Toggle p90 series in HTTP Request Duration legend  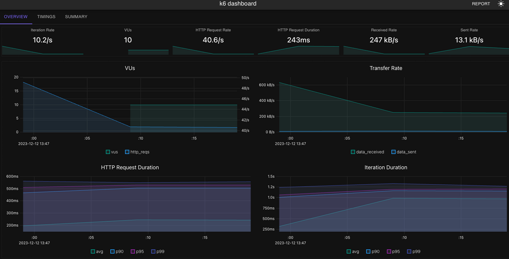pos(117,251)
